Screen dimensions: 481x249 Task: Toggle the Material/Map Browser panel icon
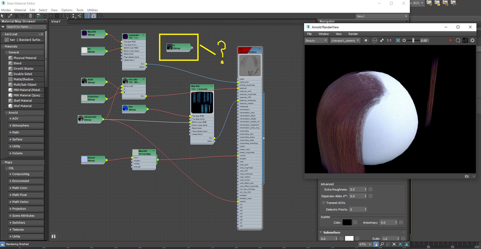tap(88, 16)
